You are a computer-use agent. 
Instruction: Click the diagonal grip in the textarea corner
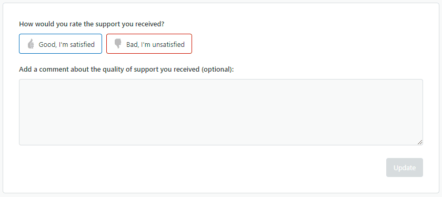click(x=420, y=142)
